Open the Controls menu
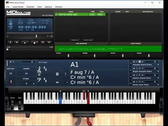 (30, 7)
